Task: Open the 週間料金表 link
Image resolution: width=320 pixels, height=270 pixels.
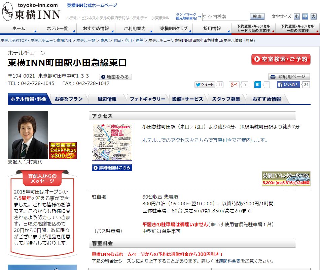Action: coord(229,261)
